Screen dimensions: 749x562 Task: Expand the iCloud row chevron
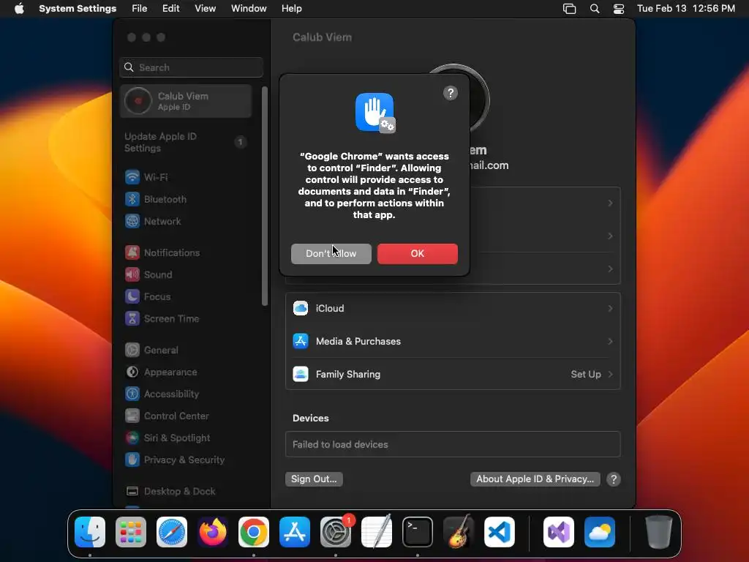[x=611, y=308]
